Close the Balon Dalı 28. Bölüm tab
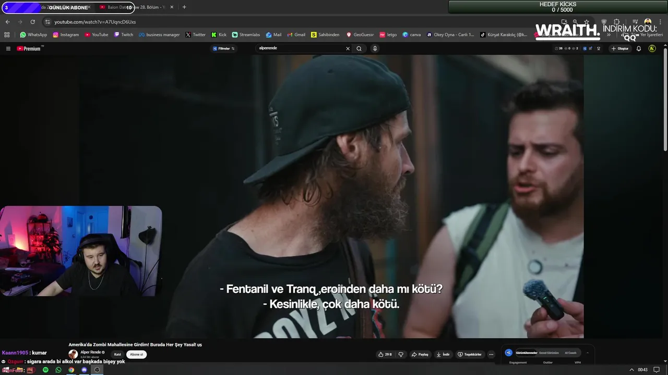Screen dimensions: 668x375 (172, 7)
